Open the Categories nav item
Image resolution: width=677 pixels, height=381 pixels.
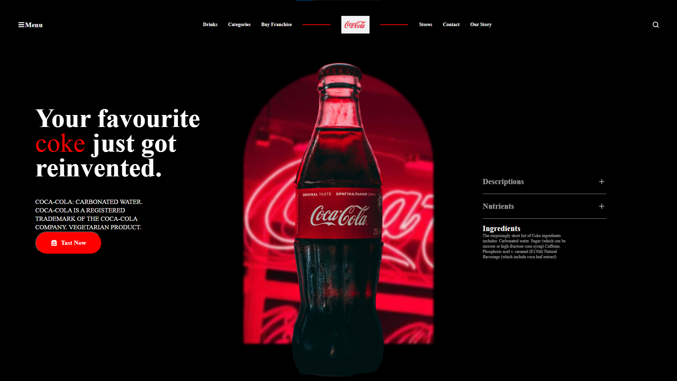tap(239, 25)
